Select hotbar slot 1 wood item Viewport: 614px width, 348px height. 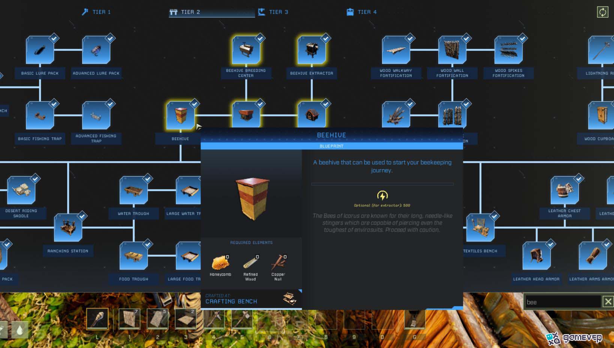(129, 318)
